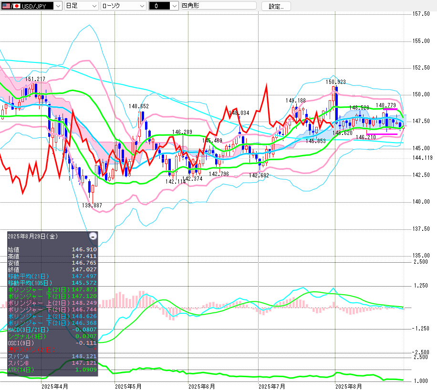Screen dimensions: 437x391
Task: Click the 1.000 ATR axis label
Action: point(421,381)
